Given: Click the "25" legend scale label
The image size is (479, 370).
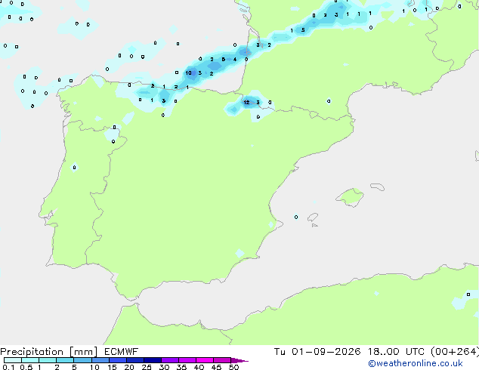Looking at the screenshot, I should coord(147,367).
